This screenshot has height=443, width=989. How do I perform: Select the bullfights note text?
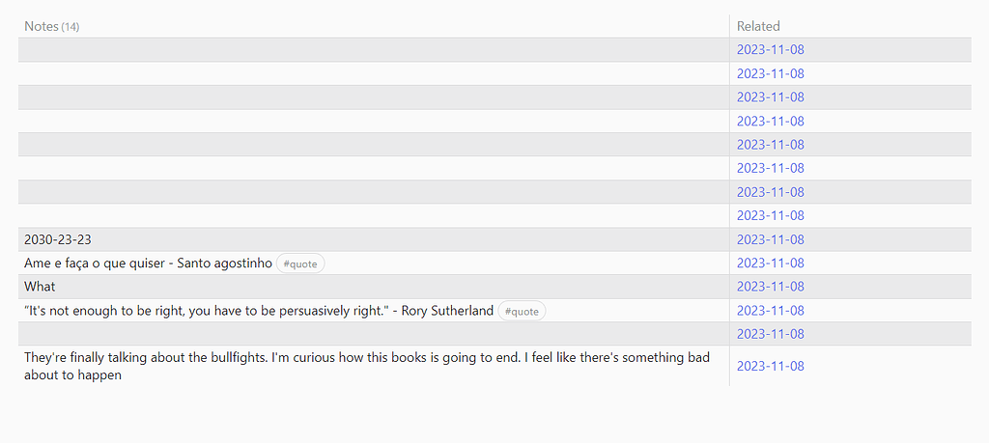[x=367, y=366]
